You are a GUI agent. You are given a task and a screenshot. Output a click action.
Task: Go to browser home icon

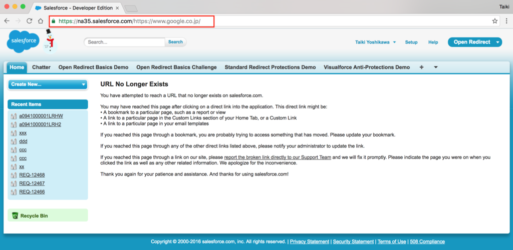click(41, 21)
